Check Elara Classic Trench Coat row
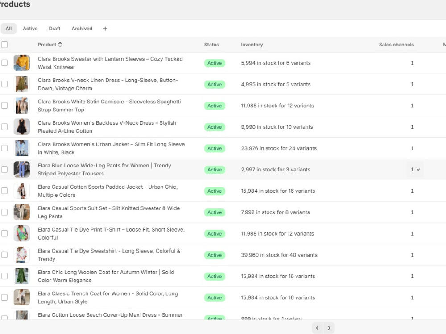This screenshot has width=446, height=334. (4, 297)
